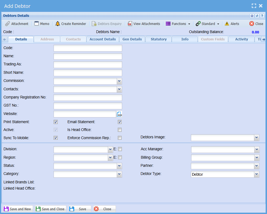Click the Alerts warning icon
Screen dimensions: 267x214
(227, 24)
